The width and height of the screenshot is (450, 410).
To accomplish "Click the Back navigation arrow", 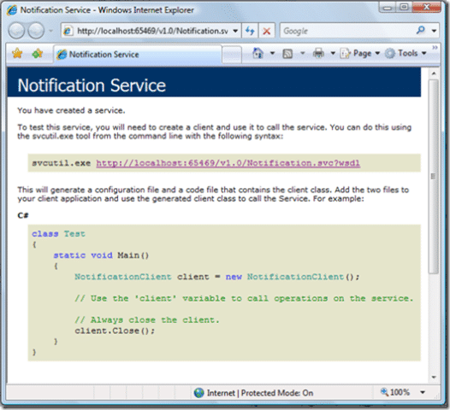I will pos(16,31).
